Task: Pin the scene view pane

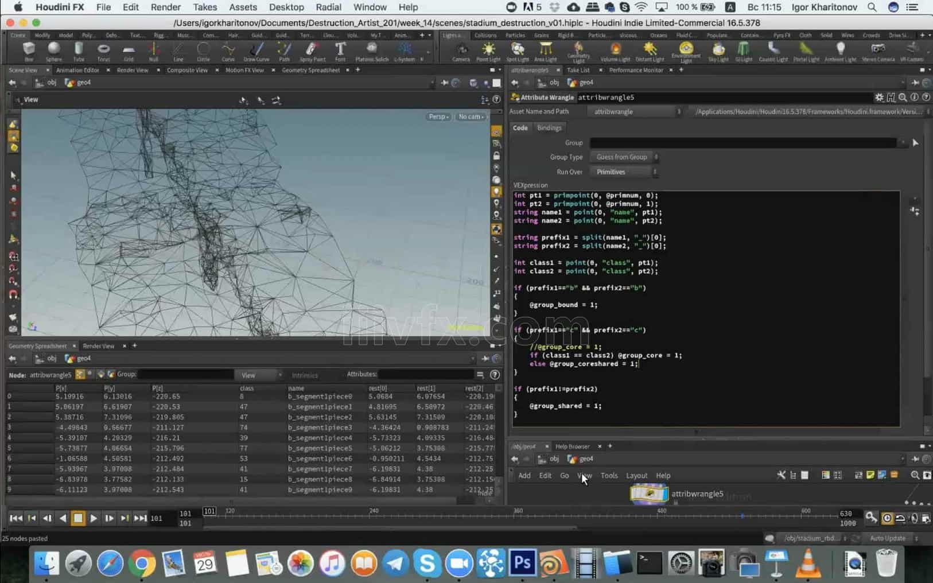Action: pos(444,83)
